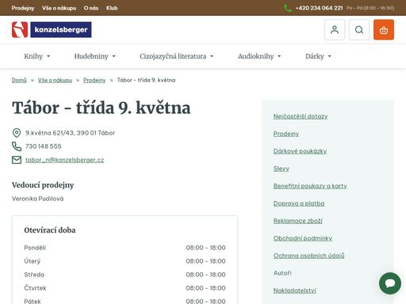Click the map pin icon beside address
The width and height of the screenshot is (406, 304).
point(17,133)
